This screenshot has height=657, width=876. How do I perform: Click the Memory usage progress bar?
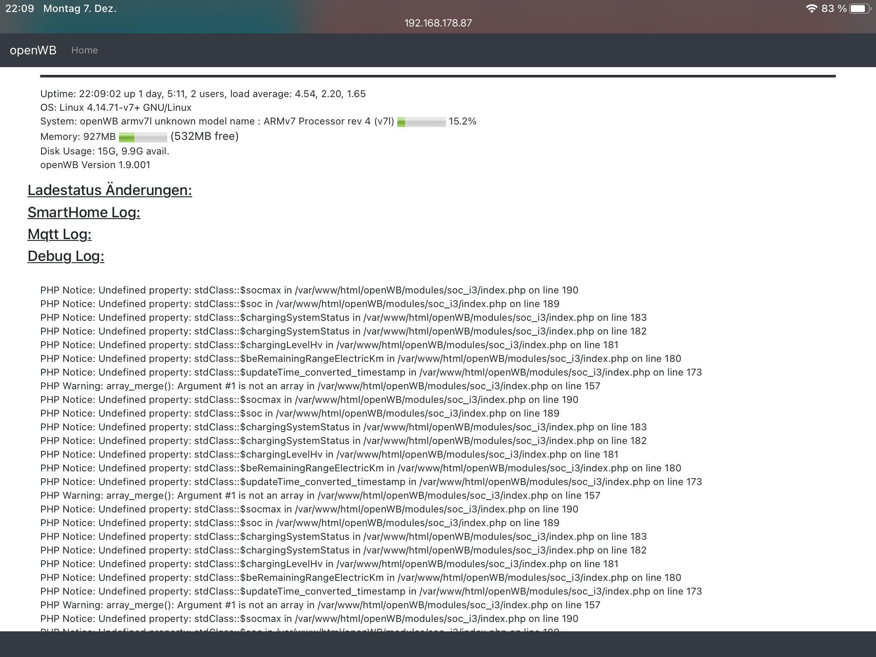143,137
